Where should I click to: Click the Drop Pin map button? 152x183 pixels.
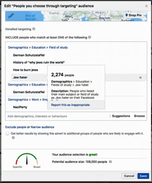(134, 15)
